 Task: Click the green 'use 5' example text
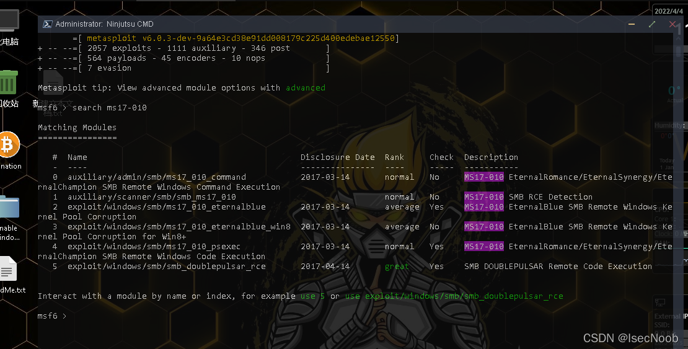(x=312, y=296)
